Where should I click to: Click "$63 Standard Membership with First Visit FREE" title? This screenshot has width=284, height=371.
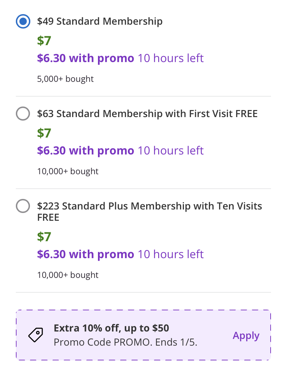(x=147, y=114)
